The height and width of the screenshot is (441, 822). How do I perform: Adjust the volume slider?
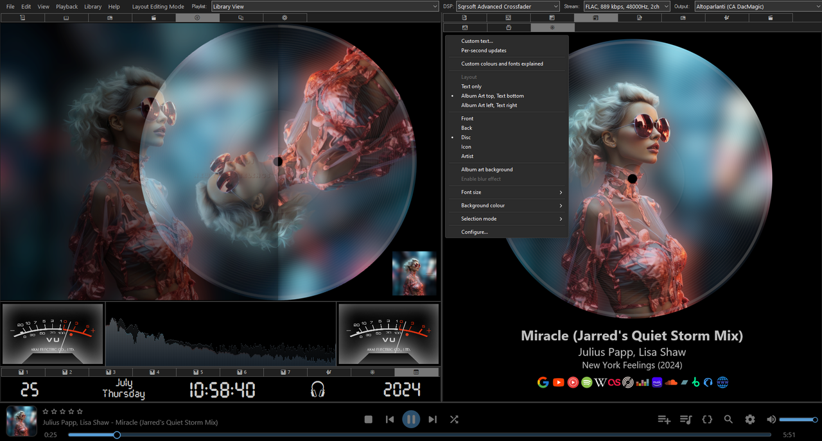click(x=798, y=420)
